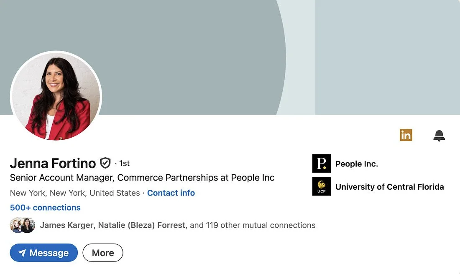Click the Jenna Fortino profile name heading
The height and width of the screenshot is (274, 460).
[53, 163]
